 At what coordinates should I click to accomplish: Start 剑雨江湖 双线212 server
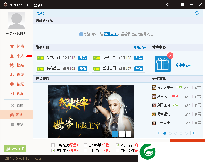(83, 58)
